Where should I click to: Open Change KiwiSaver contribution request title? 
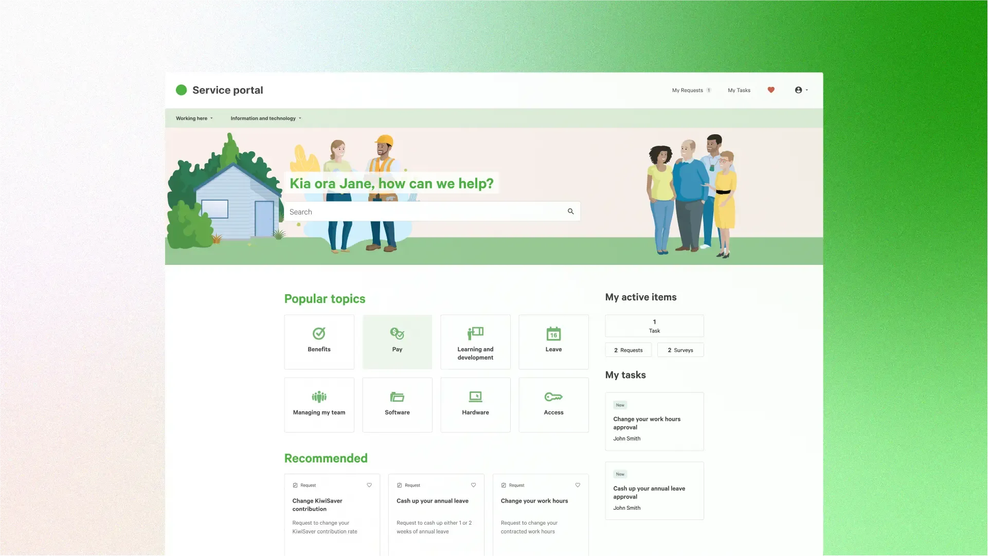tap(317, 505)
